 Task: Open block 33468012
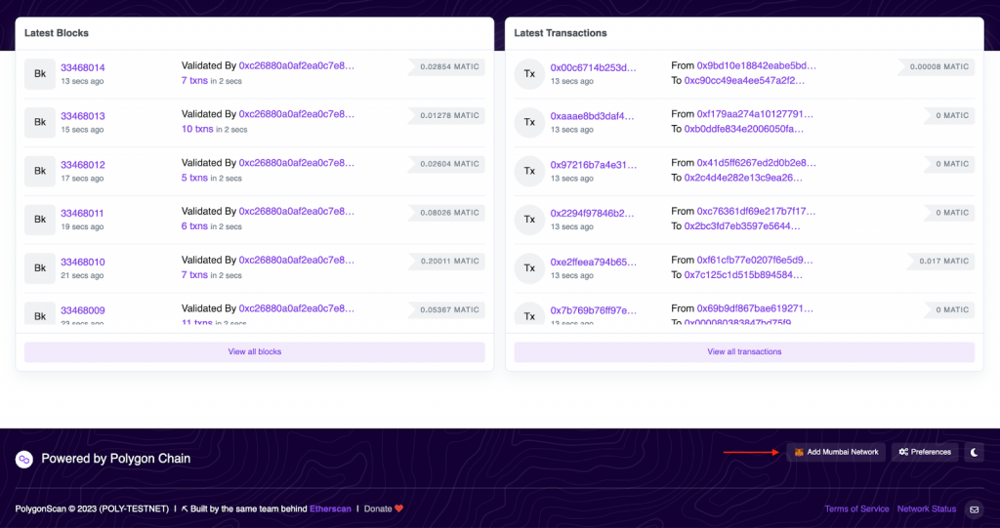83,165
